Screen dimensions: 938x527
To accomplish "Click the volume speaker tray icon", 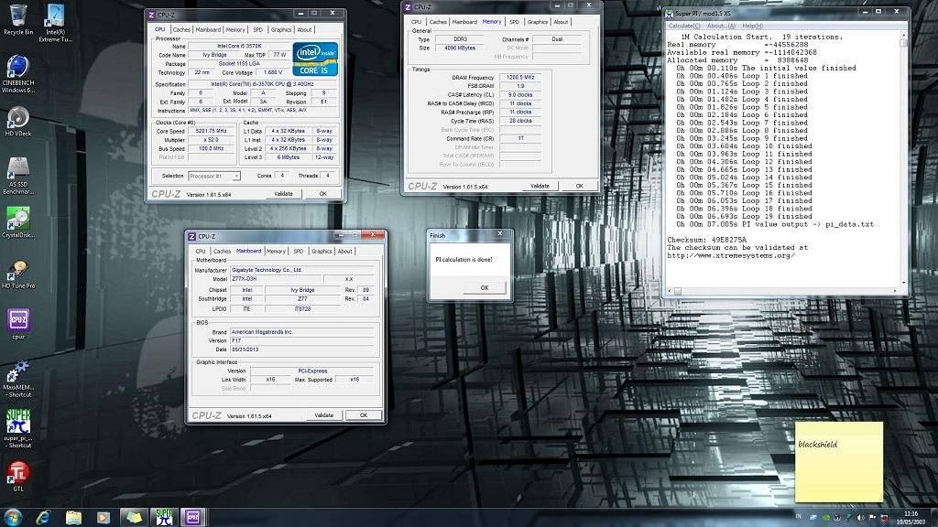I will [860, 518].
